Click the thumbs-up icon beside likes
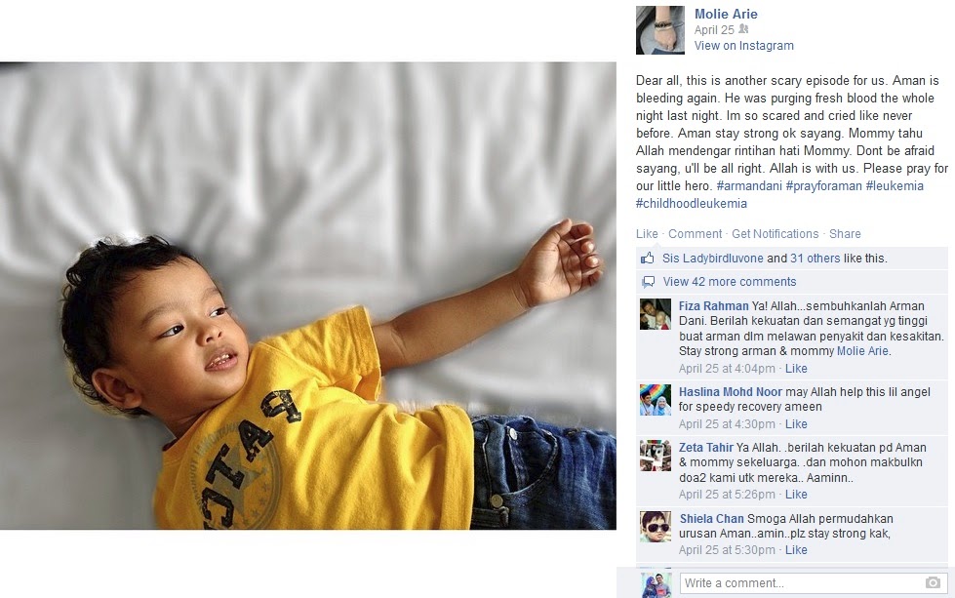 point(647,259)
